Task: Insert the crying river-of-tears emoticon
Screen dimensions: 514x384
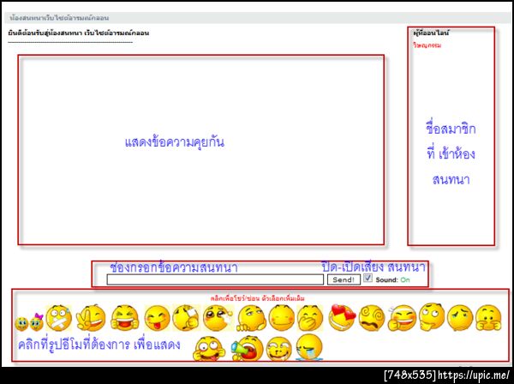Action: (x=309, y=347)
